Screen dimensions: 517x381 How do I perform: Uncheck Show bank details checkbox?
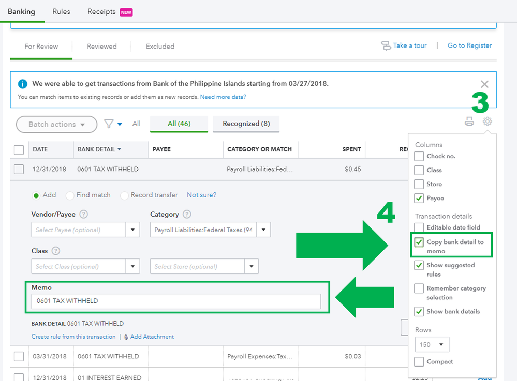point(419,312)
